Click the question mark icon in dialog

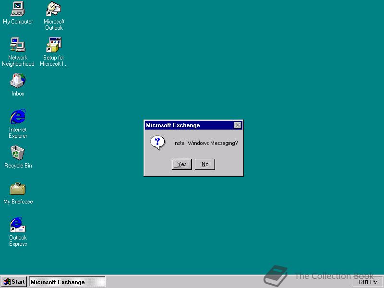(x=158, y=143)
